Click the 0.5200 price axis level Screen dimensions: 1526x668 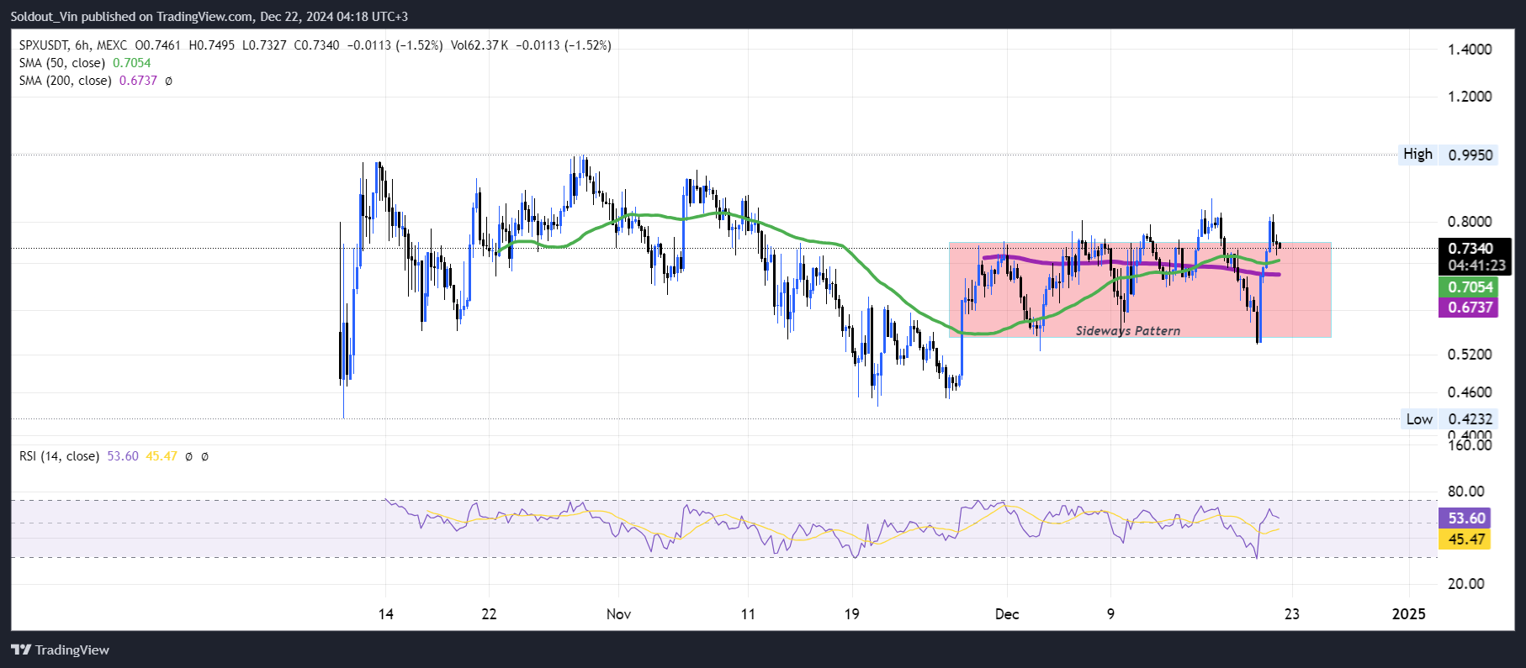point(1470,355)
